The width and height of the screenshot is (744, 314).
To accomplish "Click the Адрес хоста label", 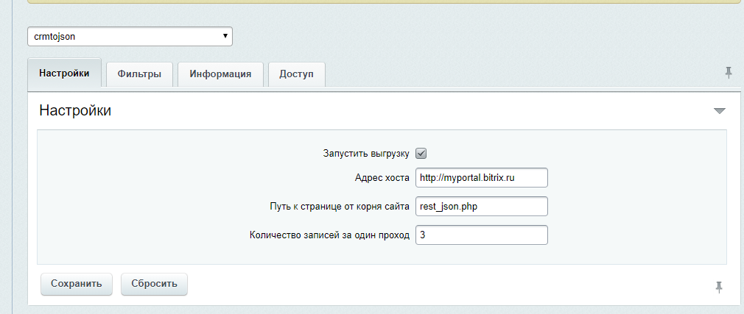I will (x=382, y=178).
